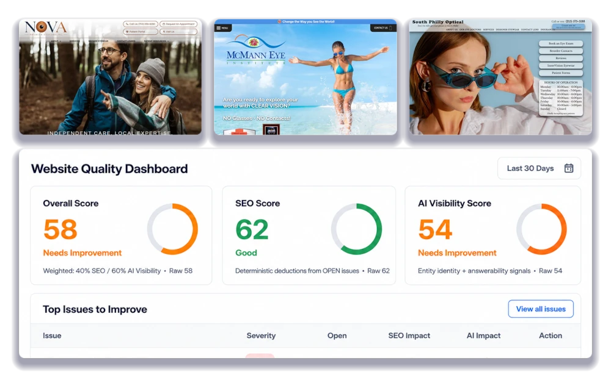Viewport: 611px width, 377px height.
Task: Open ABOUT US on South Philly Optical
Action: 452,29
